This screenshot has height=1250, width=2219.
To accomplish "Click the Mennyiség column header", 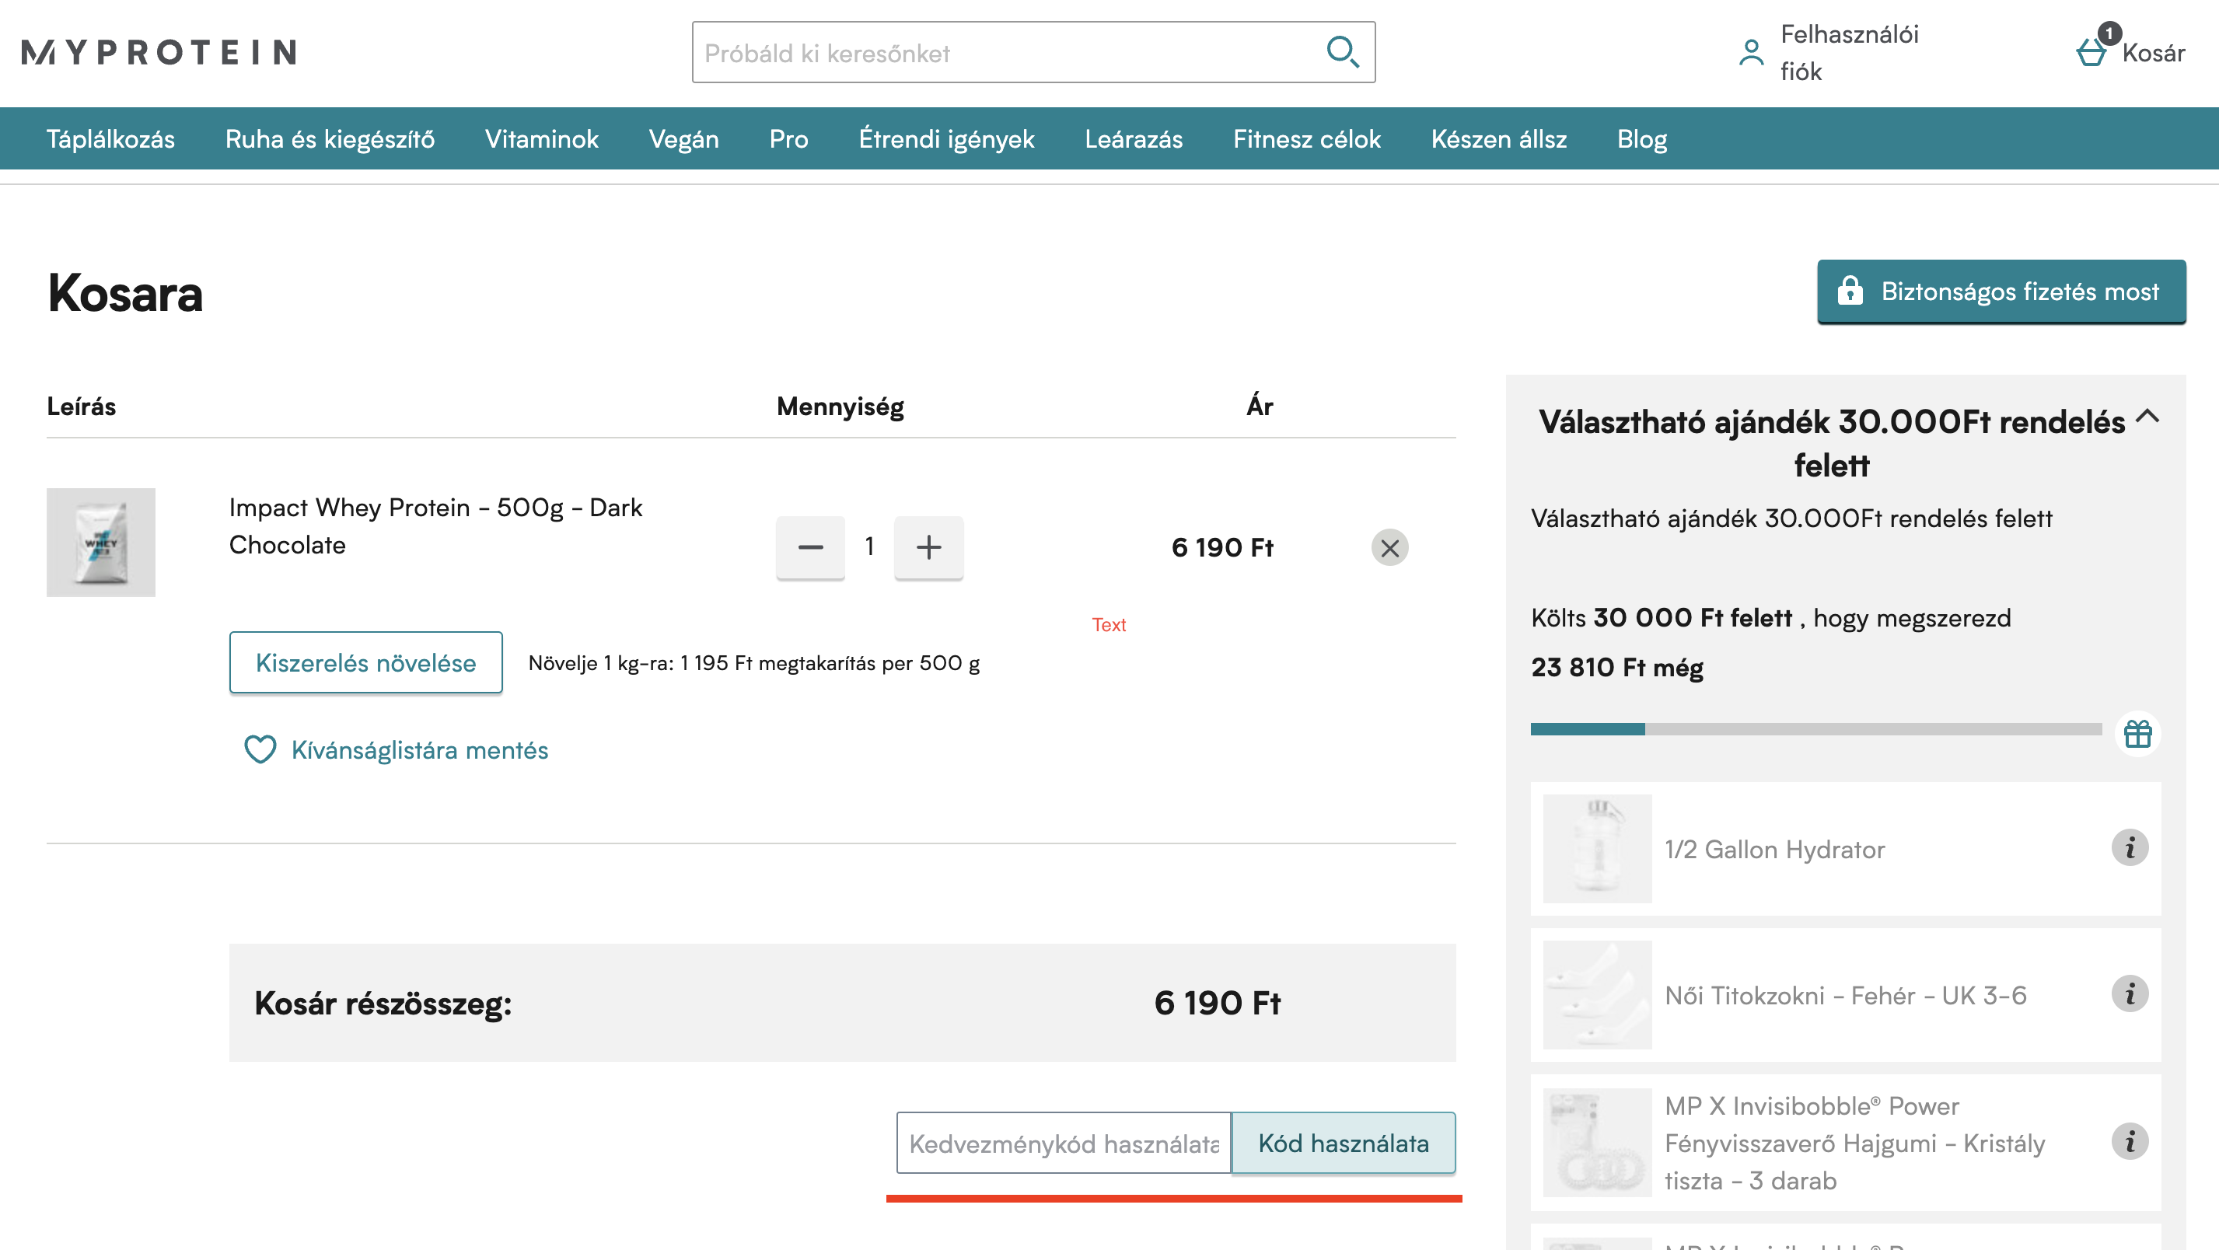I will coord(840,406).
